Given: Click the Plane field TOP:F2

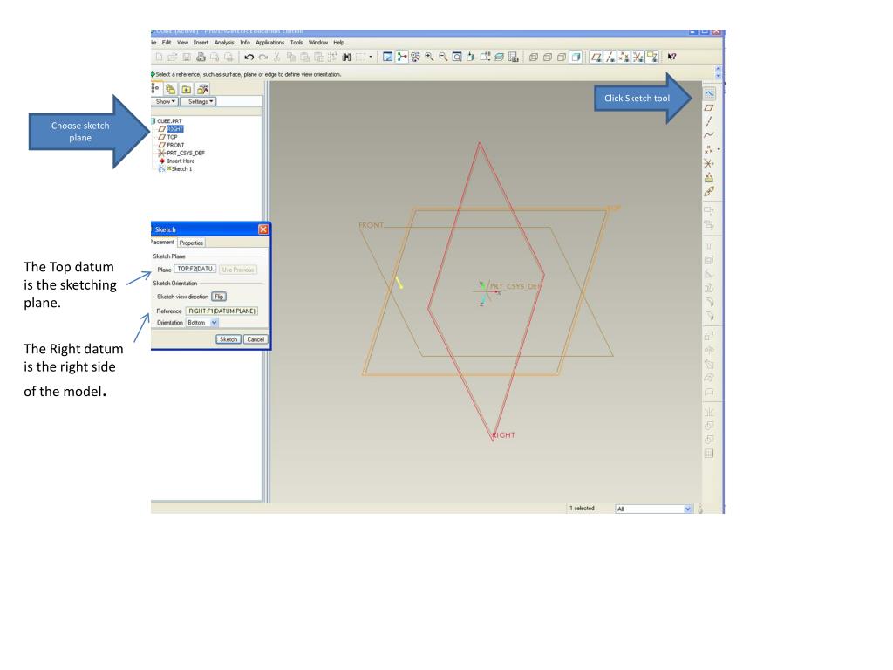Looking at the screenshot, I should (195, 269).
